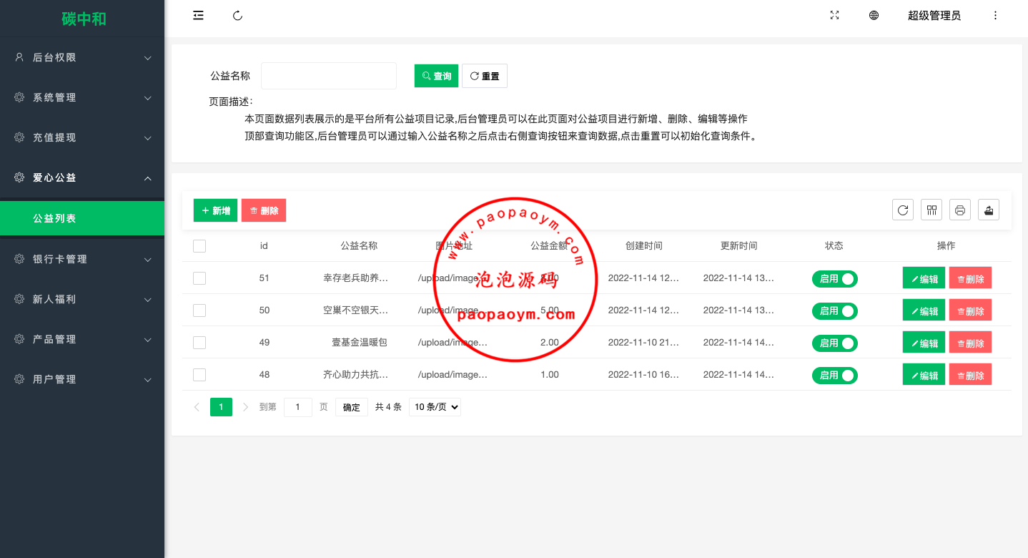Print the table with the printer icon
The height and width of the screenshot is (558, 1028).
[x=960, y=210]
